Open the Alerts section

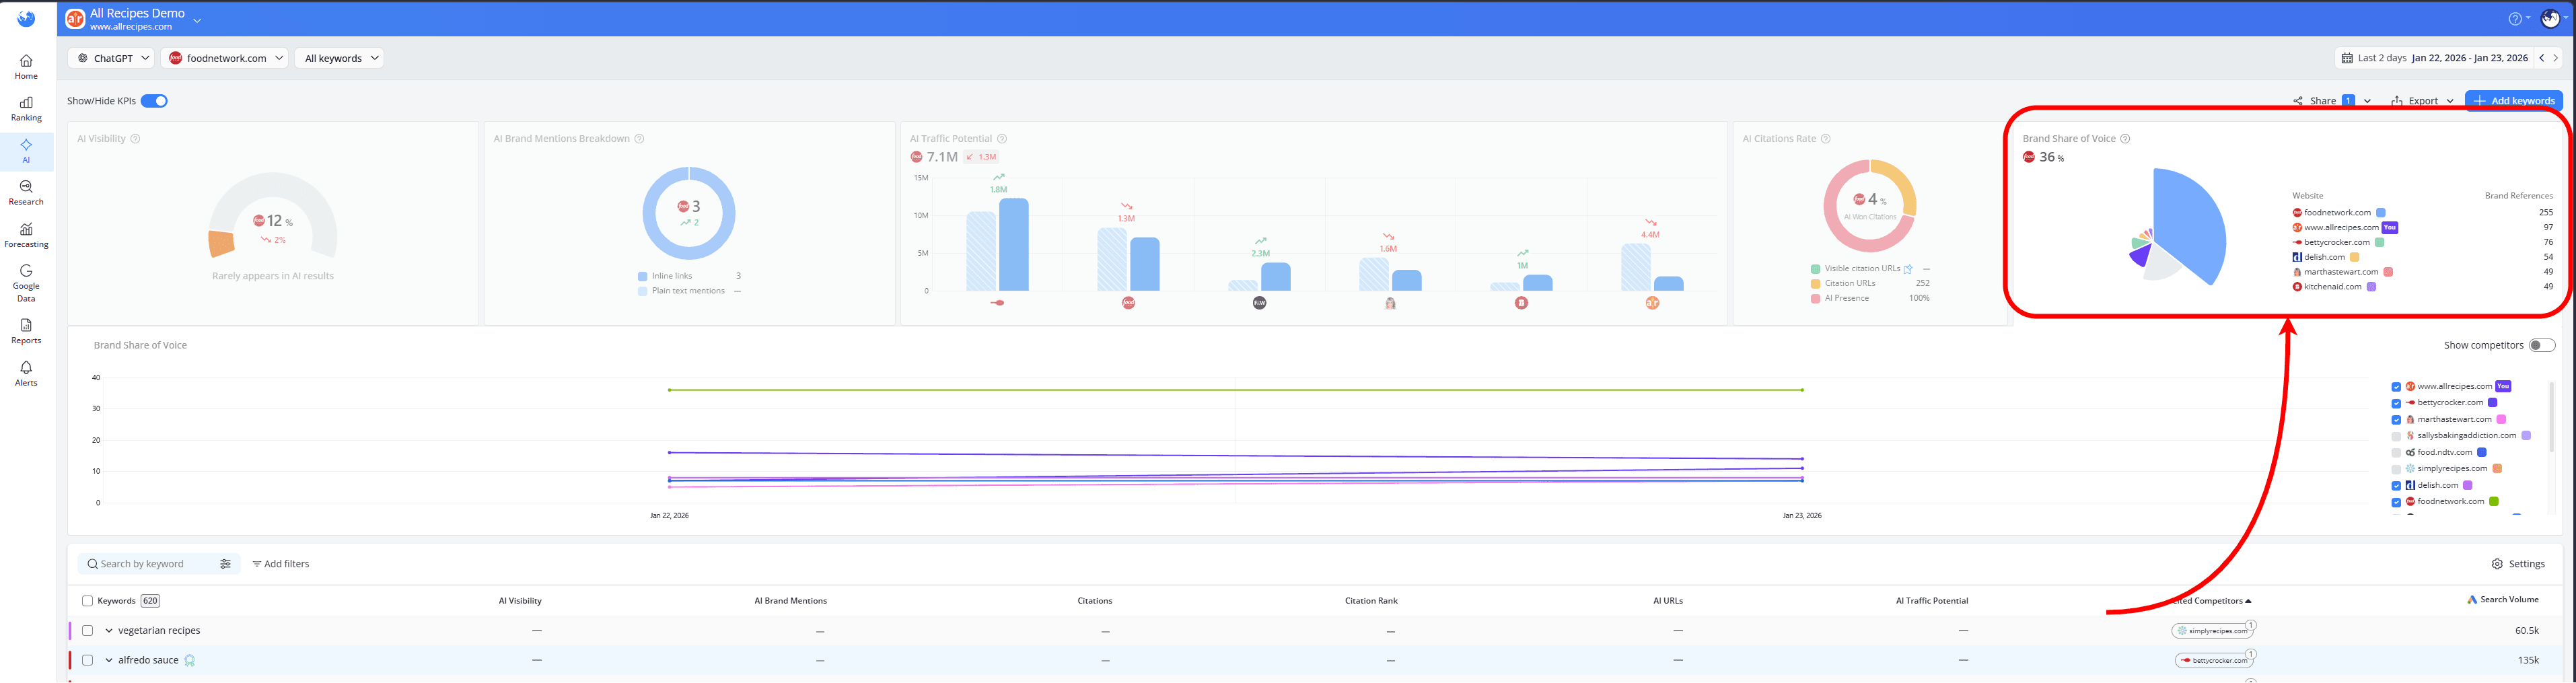pyautogui.click(x=26, y=373)
